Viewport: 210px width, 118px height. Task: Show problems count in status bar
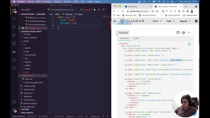[32, 116]
